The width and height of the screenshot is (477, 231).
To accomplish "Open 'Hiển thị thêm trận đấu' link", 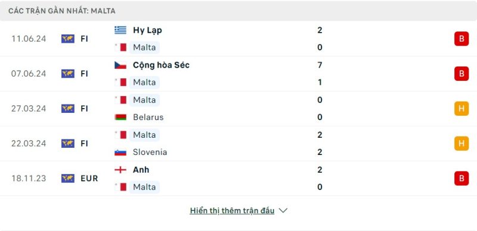I will (232, 210).
